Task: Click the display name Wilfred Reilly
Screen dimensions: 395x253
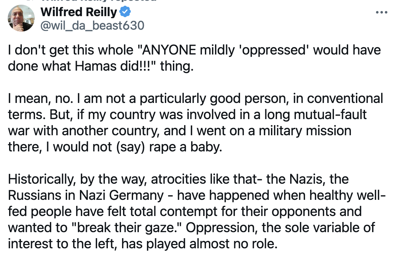Action: point(79,12)
